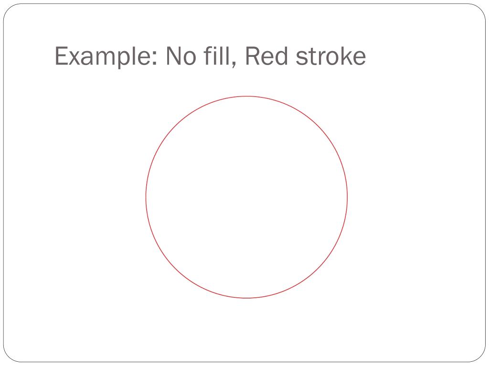Click the rightmost point of the red circle
The image size is (489, 367).
pos(347,197)
